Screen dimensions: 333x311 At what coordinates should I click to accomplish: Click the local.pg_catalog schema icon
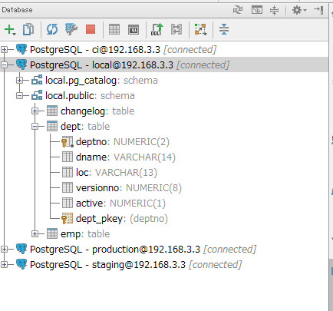pos(37,80)
